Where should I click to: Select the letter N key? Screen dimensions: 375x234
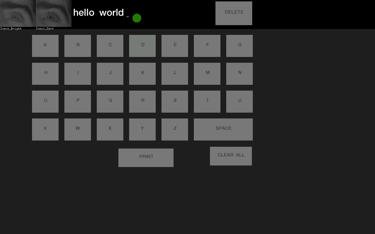(239, 73)
